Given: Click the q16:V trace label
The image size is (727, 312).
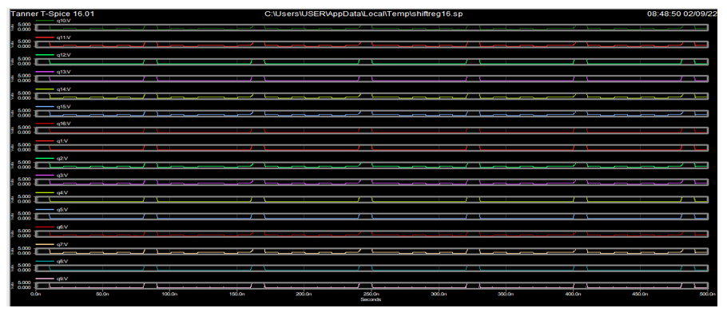Looking at the screenshot, I should coord(62,124).
